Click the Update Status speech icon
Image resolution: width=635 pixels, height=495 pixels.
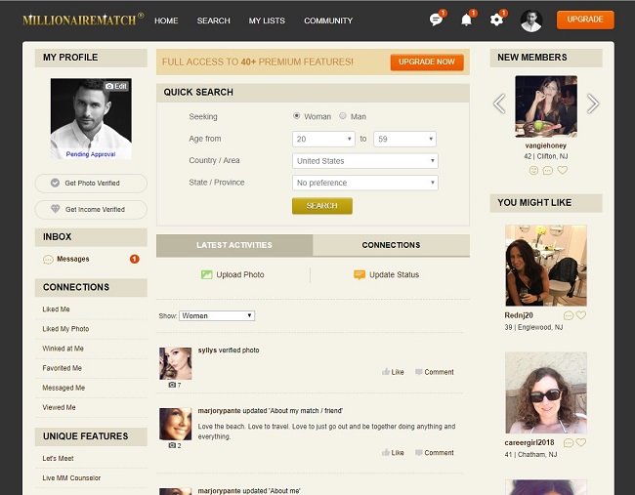click(360, 274)
